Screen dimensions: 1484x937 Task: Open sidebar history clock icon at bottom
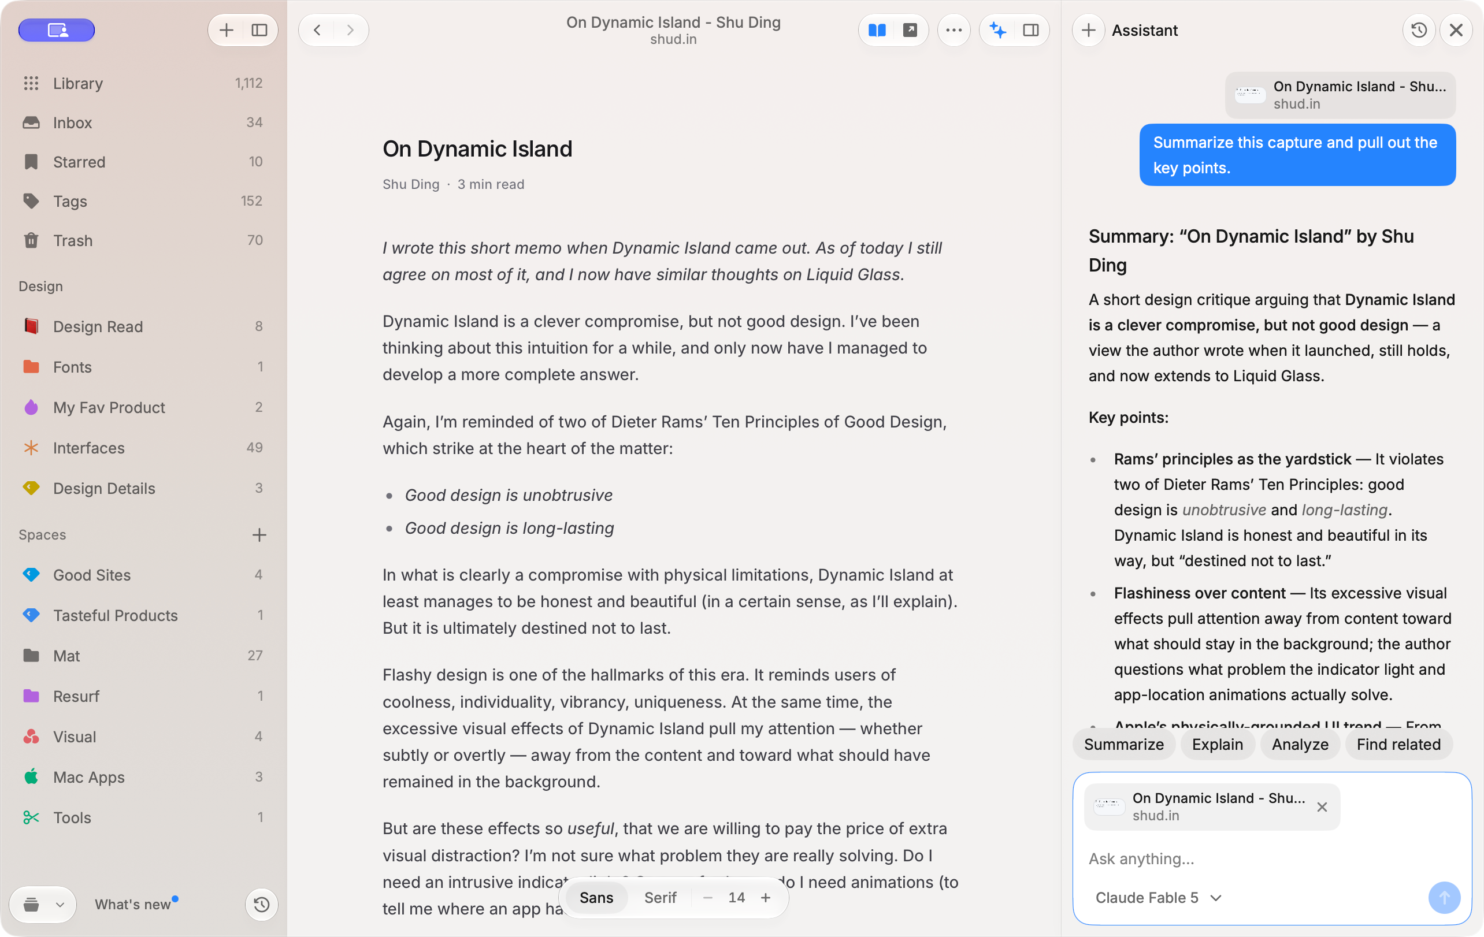[x=261, y=904]
